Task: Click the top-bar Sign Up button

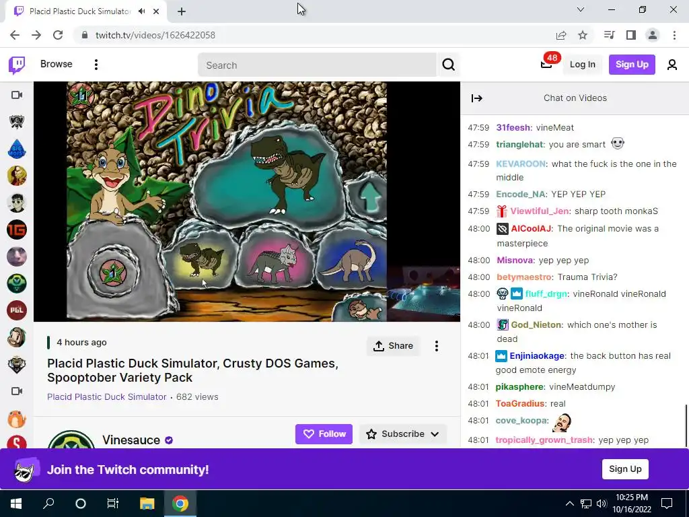Action: tap(632, 65)
